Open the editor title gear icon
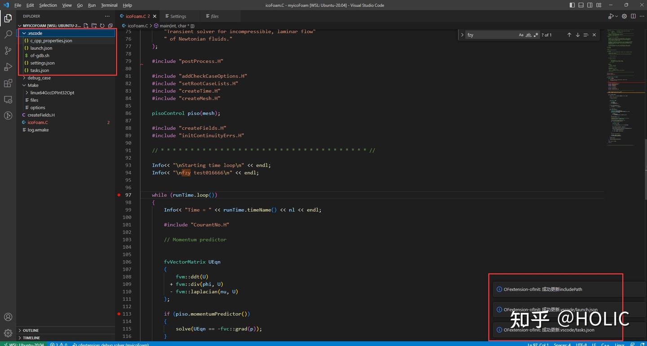Image resolution: width=647 pixels, height=346 pixels. click(624, 16)
